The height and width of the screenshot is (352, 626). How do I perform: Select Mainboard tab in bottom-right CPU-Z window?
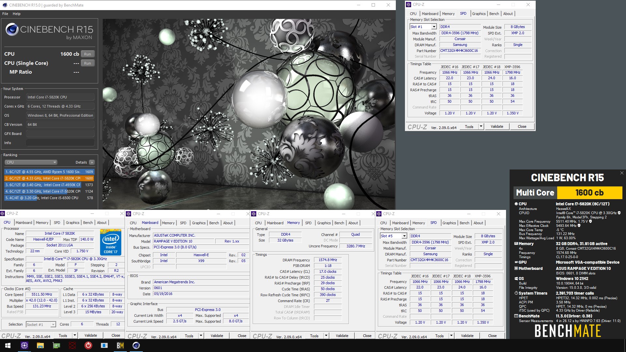pos(400,223)
